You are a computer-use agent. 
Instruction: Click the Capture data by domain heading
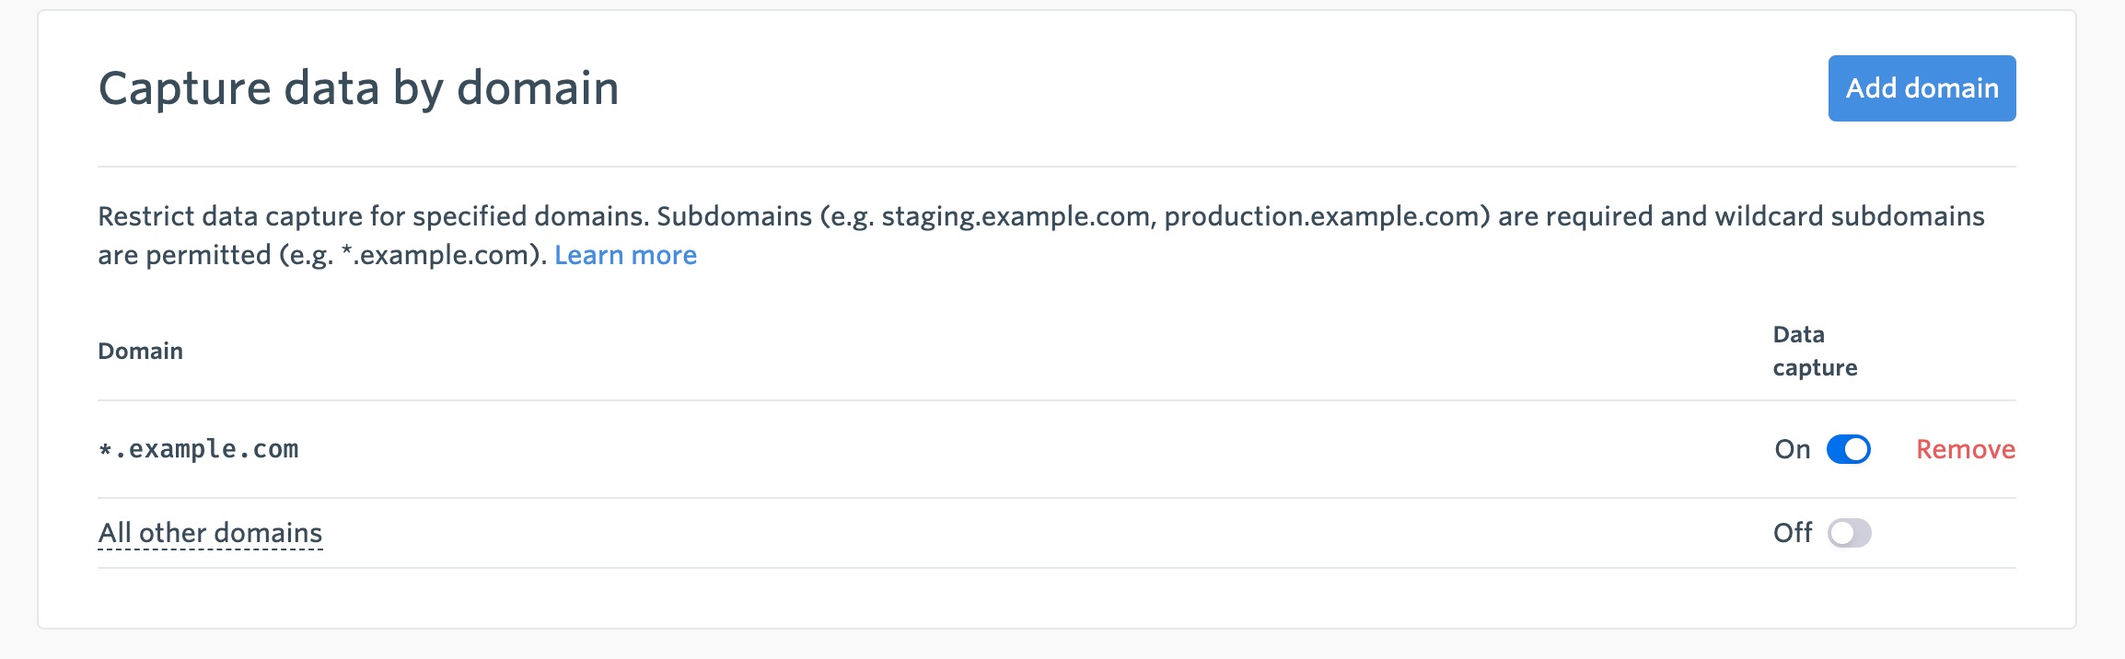pyautogui.click(x=358, y=88)
